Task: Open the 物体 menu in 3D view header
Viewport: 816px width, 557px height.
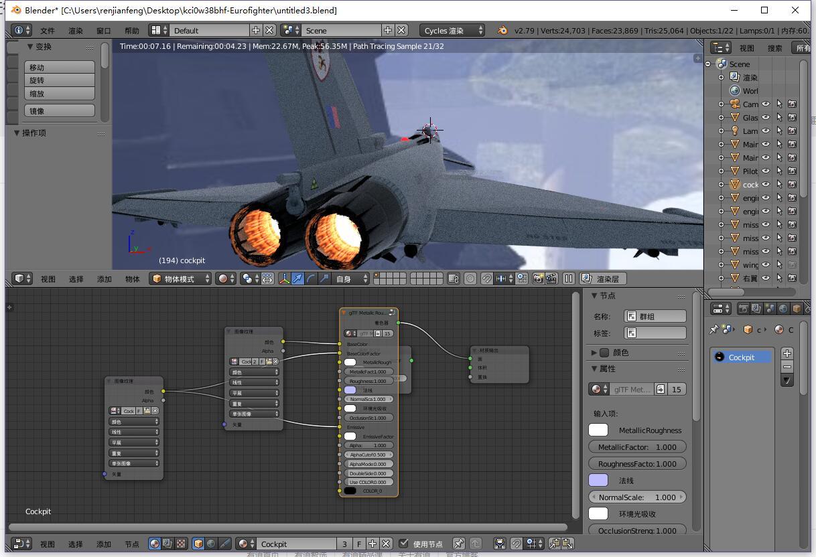Action: [133, 279]
